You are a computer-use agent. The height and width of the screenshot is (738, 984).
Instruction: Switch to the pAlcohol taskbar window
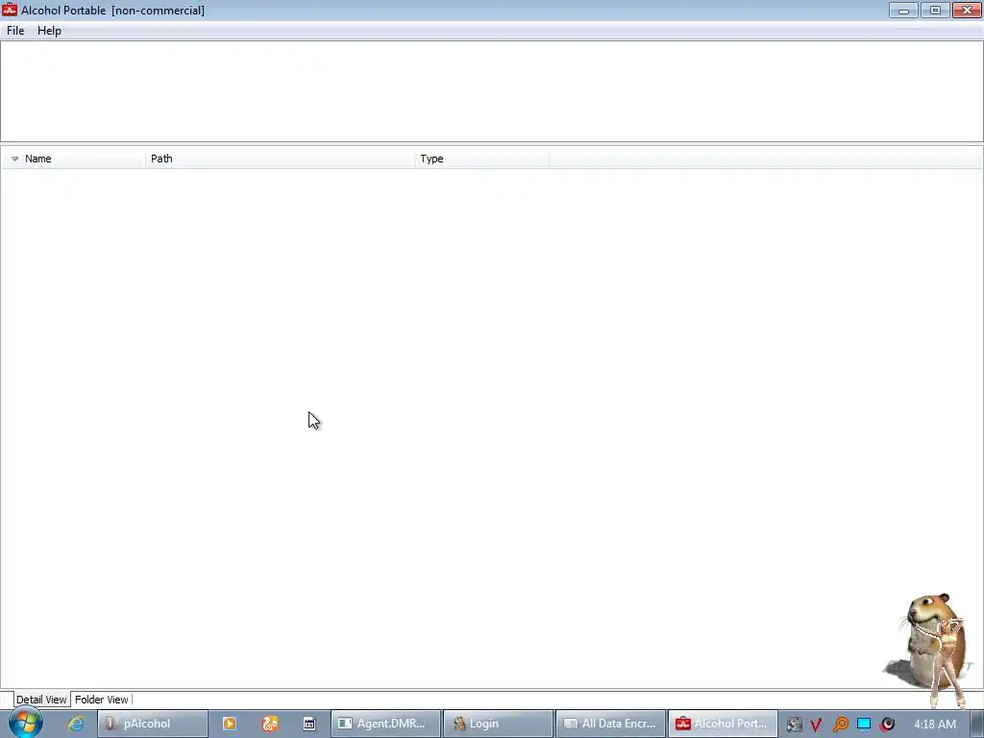(153, 724)
